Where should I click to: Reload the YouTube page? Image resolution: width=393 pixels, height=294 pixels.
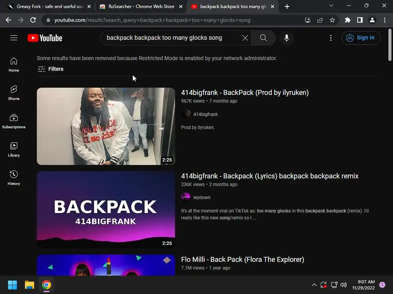[33, 20]
